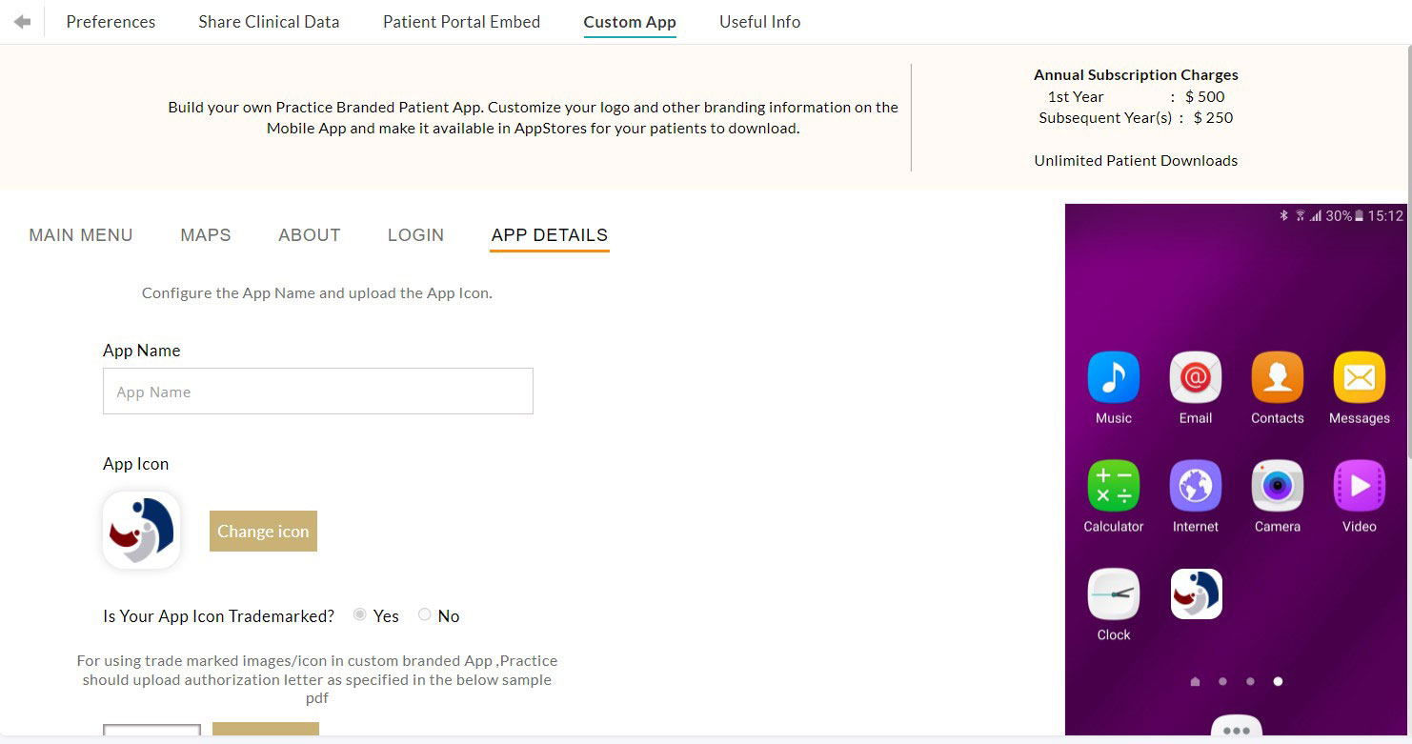Viewport: 1412px width, 744px height.
Task: Open the MAPS customization tab
Action: (x=205, y=235)
